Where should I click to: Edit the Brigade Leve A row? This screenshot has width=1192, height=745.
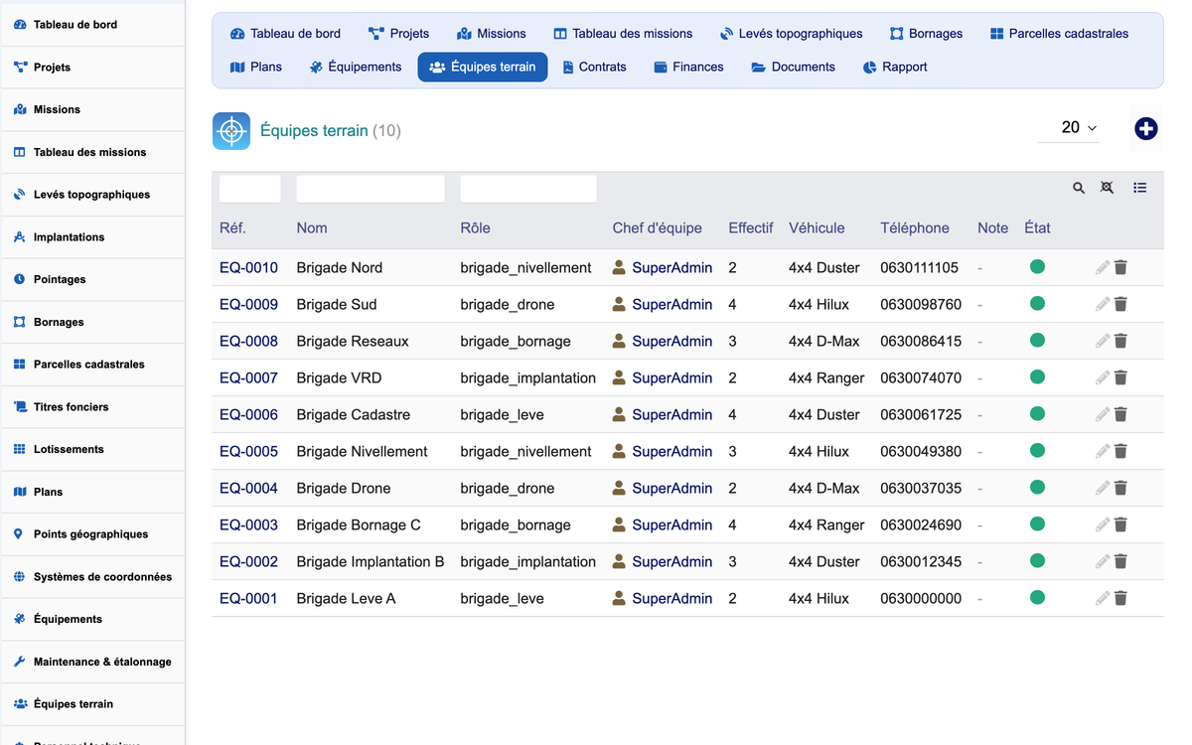click(x=1103, y=598)
